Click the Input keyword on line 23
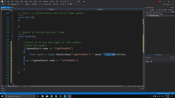175x98 pixels. [51, 54]
